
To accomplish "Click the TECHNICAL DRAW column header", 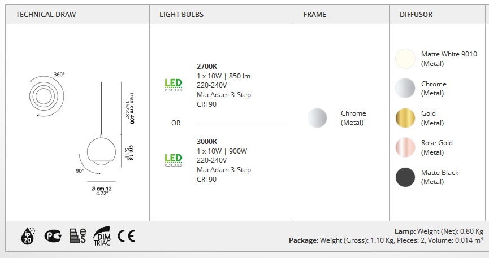I will pyautogui.click(x=46, y=14).
